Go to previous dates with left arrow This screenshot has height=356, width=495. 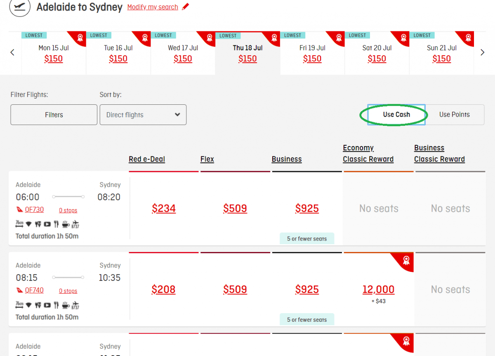pos(12,52)
